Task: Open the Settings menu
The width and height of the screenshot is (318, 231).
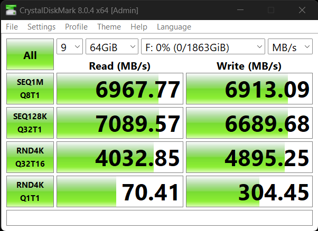Action: pyautogui.click(x=41, y=27)
